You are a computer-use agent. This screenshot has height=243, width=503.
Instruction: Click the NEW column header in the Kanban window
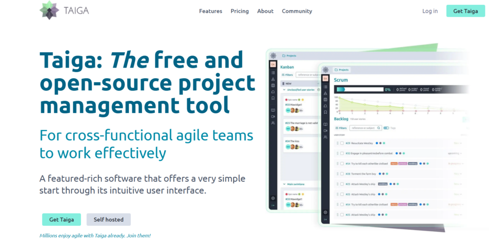(x=300, y=83)
